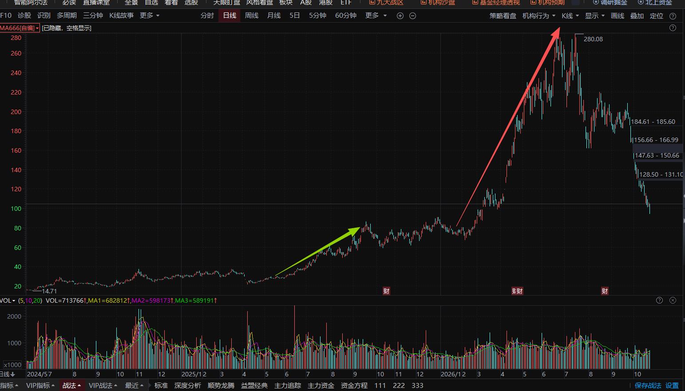Click the zoom out minus icon
Image resolution: width=685 pixels, height=391 pixels.
point(412,16)
